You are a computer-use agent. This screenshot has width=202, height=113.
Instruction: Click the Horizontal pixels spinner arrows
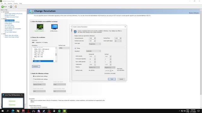(95, 38)
